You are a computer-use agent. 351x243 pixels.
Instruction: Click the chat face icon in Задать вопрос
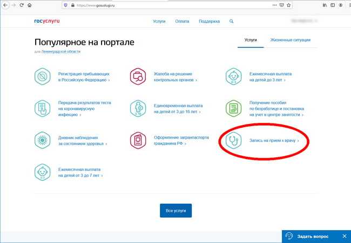click(289, 236)
